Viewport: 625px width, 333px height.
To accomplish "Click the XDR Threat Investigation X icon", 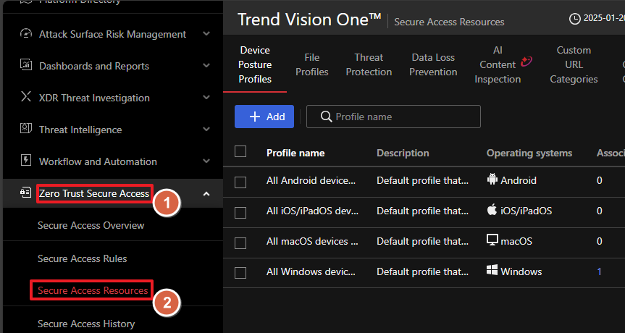I will [x=26, y=98].
